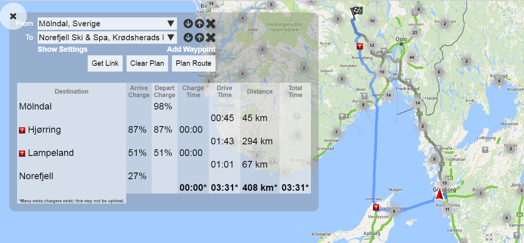Select the Lampeland supercharger row icon
The image size is (524, 243).
[22, 154]
